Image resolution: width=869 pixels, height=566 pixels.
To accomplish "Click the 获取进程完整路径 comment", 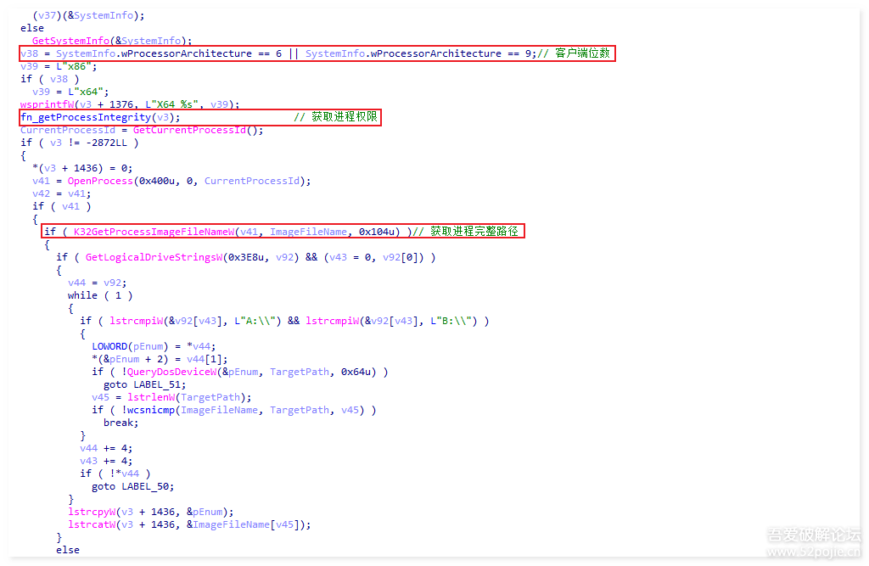I will 474,232.
